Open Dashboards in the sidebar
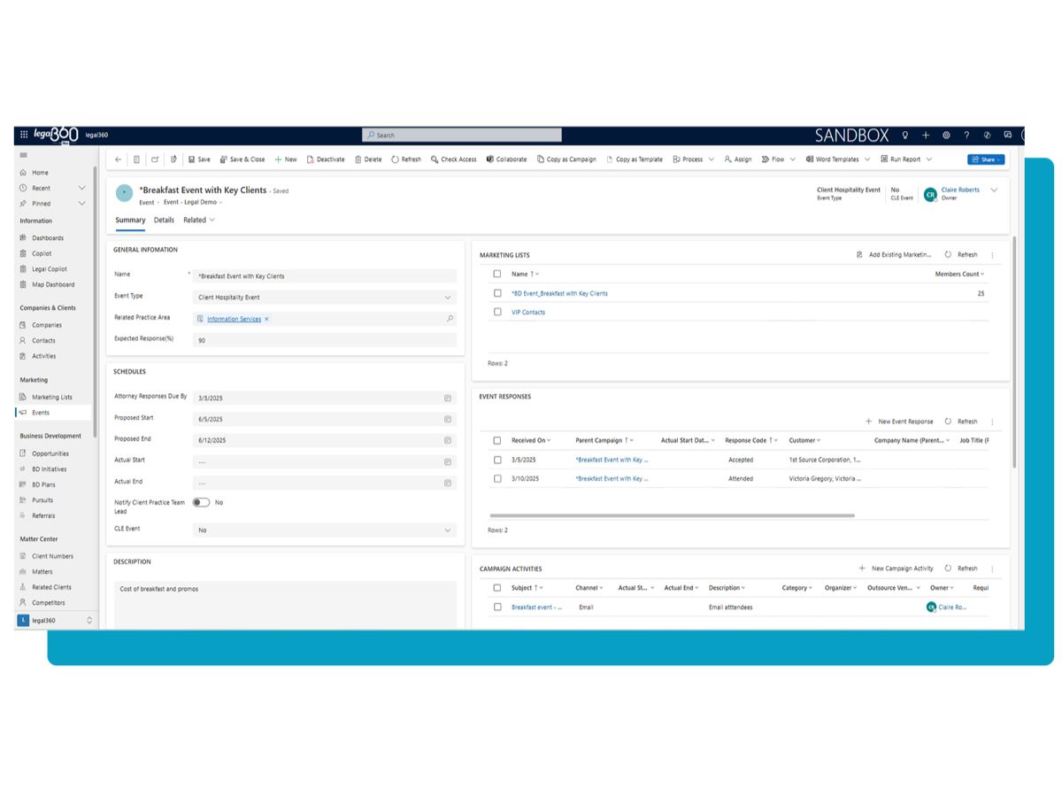 click(x=48, y=237)
